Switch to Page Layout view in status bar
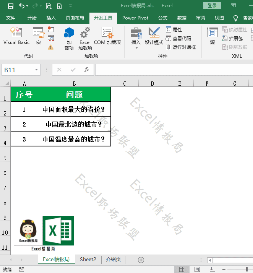 point(197,270)
